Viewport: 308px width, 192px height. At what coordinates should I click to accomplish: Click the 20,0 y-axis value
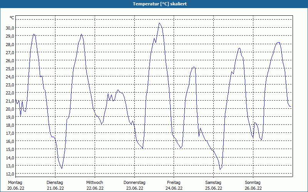point(10,109)
